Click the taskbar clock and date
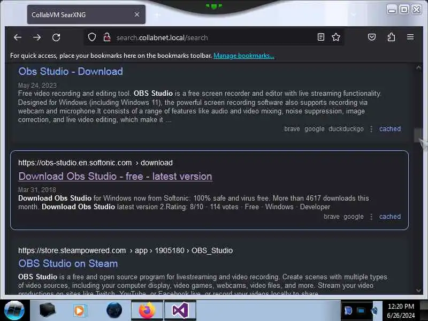This screenshot has width=428, height=321. [x=401, y=311]
